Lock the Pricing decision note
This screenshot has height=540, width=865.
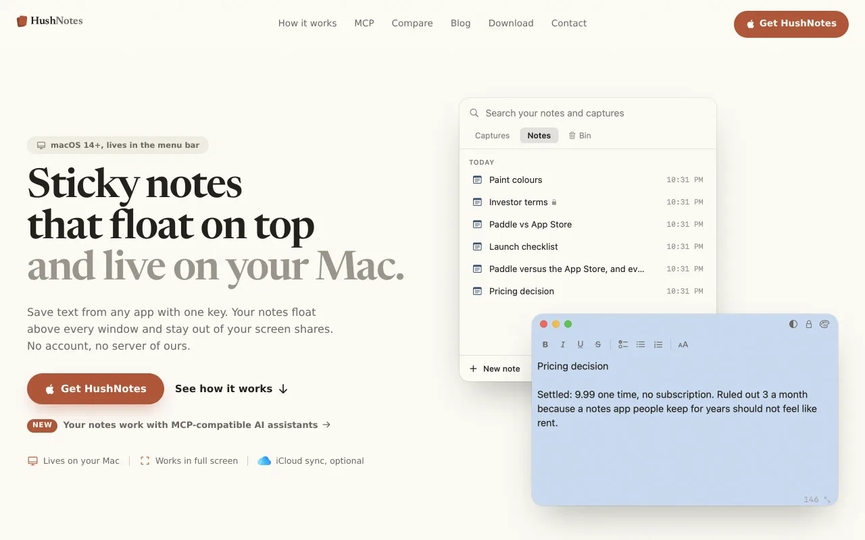[809, 324]
